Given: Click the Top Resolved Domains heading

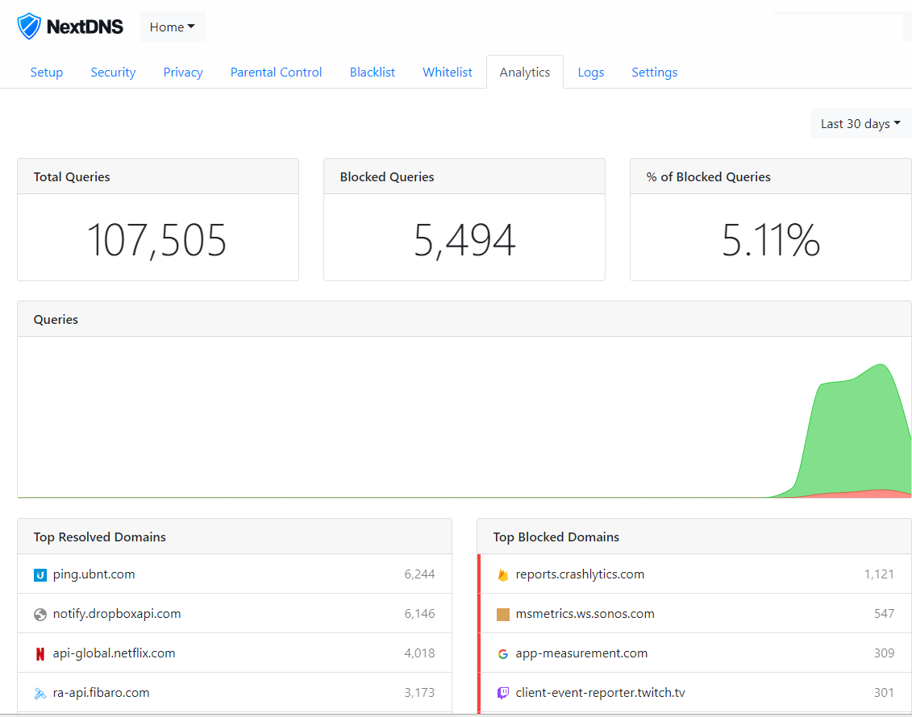Looking at the screenshot, I should [99, 537].
